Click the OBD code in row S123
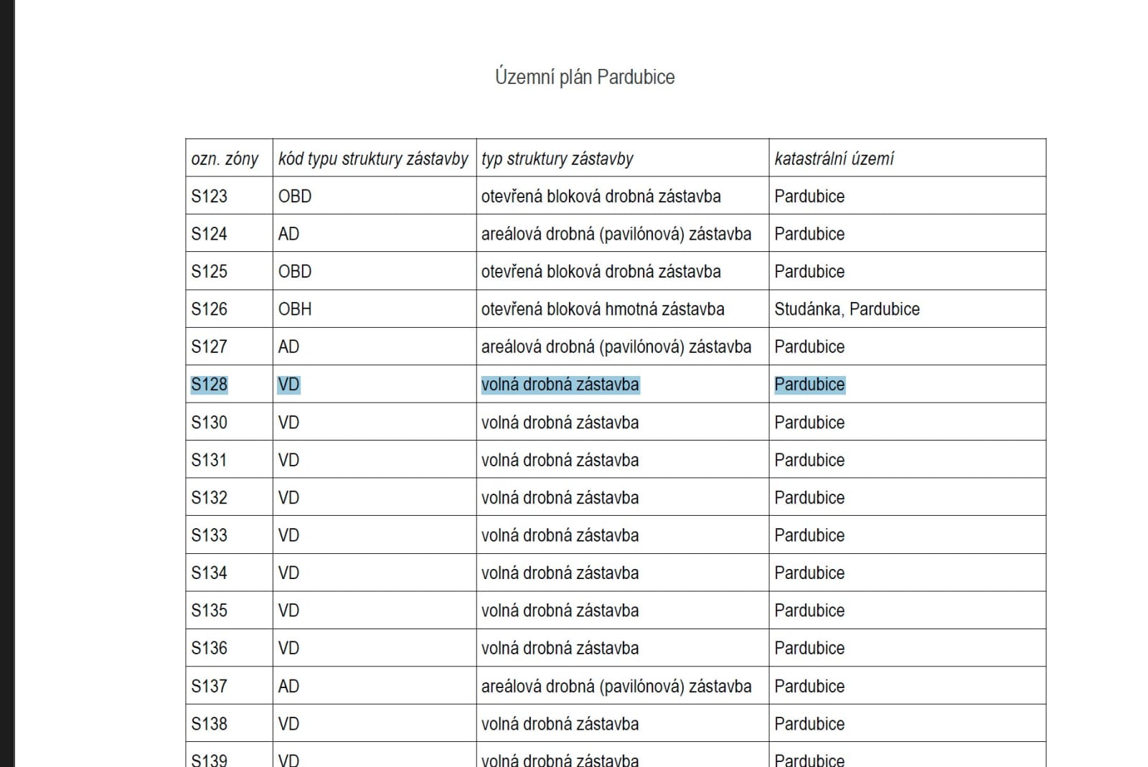Image resolution: width=1148 pixels, height=767 pixels. click(x=295, y=196)
